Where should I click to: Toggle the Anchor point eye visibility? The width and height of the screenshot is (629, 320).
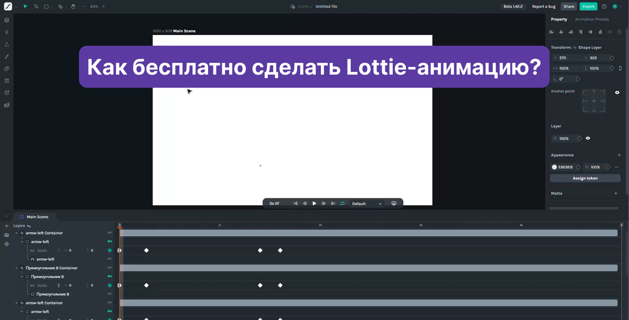tap(617, 92)
